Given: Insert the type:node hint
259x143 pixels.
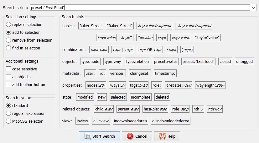Looking at the screenshot, I should point(91,61).
